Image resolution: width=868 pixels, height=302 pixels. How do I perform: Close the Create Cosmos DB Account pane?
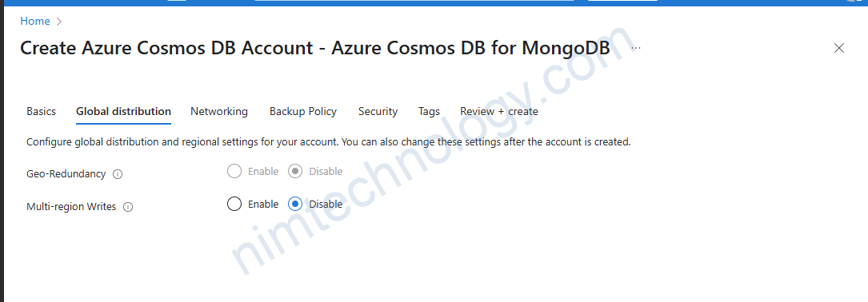[x=838, y=48]
